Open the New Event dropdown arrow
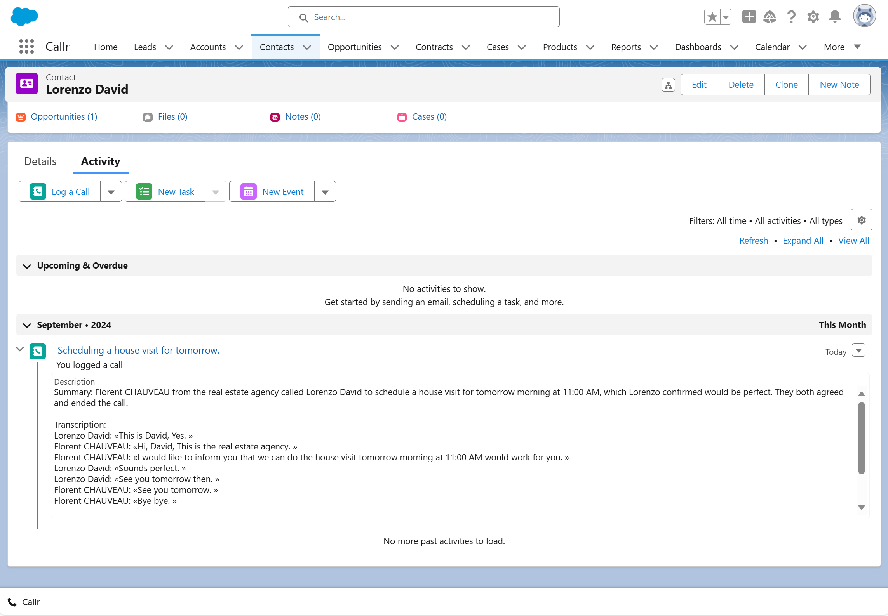 [325, 192]
